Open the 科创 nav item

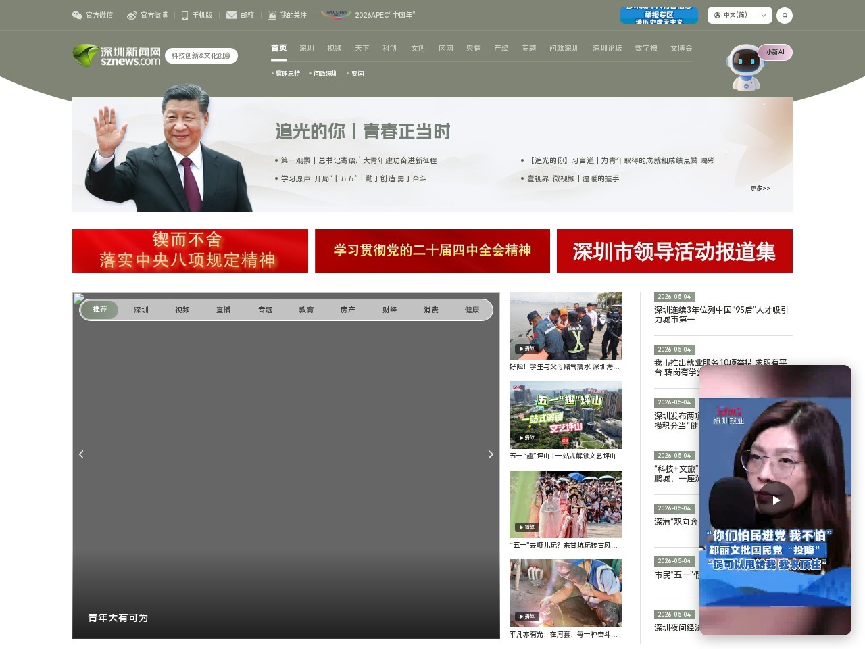coord(390,48)
